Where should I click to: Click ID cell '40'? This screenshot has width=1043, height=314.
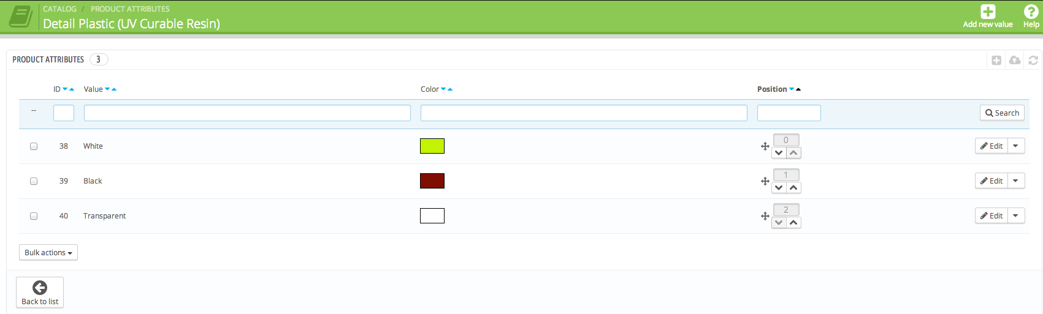(x=64, y=216)
